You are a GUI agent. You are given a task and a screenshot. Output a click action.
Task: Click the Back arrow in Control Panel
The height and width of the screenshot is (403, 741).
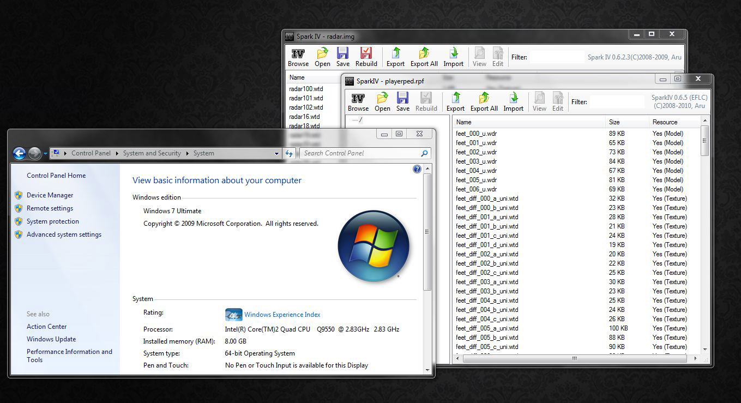pos(19,154)
